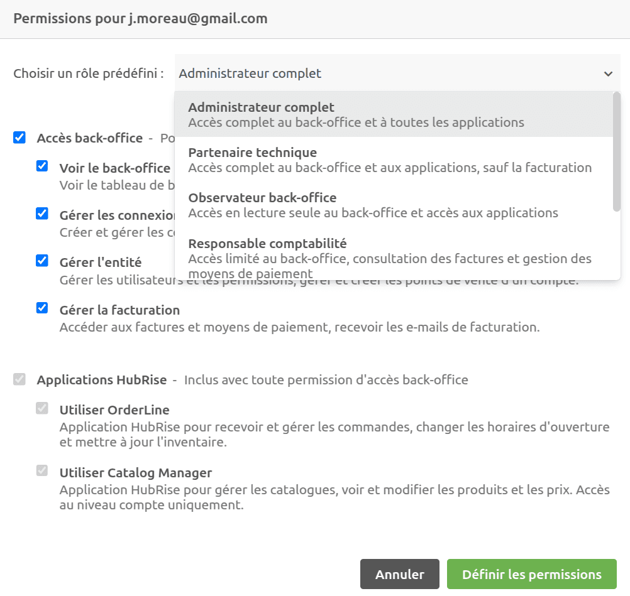
Task: Confirm with "Définir les permissions"
Action: (531, 573)
